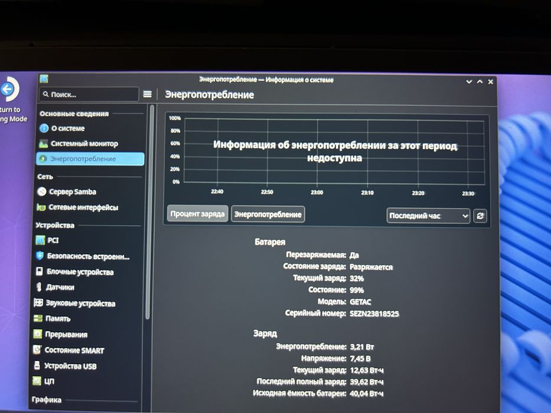Click the block devices icon
The width and height of the screenshot is (551, 413).
coord(40,271)
